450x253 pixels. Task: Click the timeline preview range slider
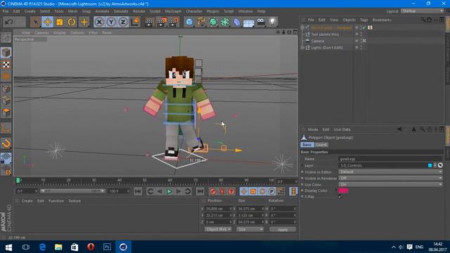click(x=72, y=191)
